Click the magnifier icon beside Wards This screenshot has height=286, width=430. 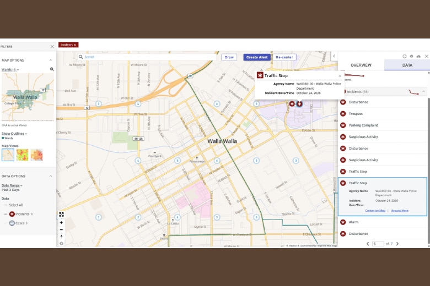coord(52,69)
